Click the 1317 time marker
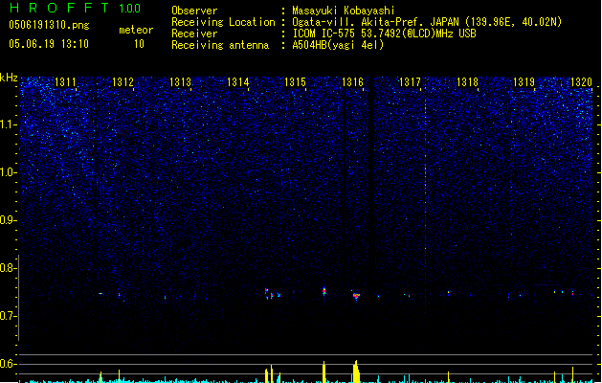Viewport: 602px width, 383px height. 410,82
